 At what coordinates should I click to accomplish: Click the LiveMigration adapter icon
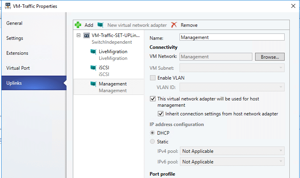93,52
